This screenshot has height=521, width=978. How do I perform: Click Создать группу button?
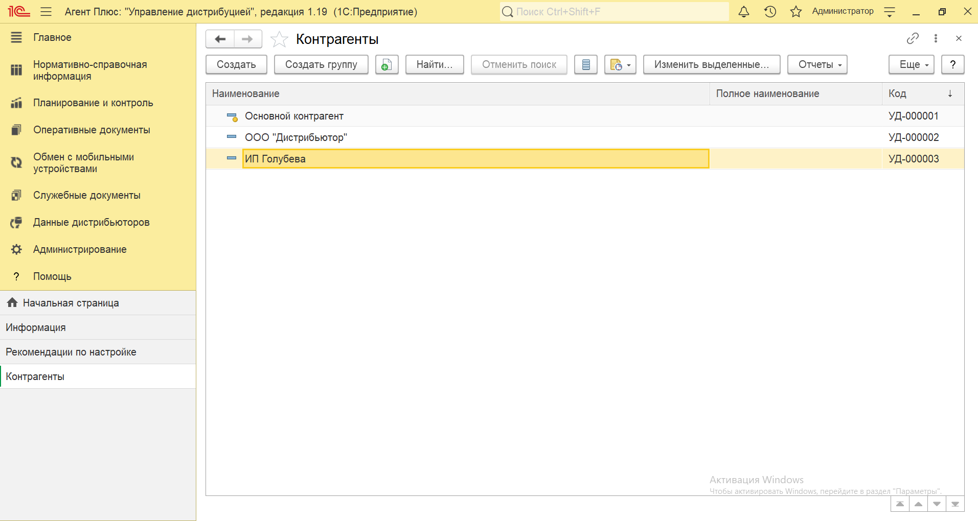coord(321,64)
